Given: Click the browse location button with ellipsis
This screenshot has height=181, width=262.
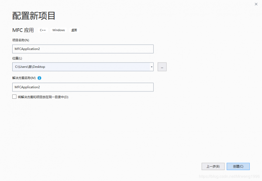Looking at the screenshot, I should [162, 67].
